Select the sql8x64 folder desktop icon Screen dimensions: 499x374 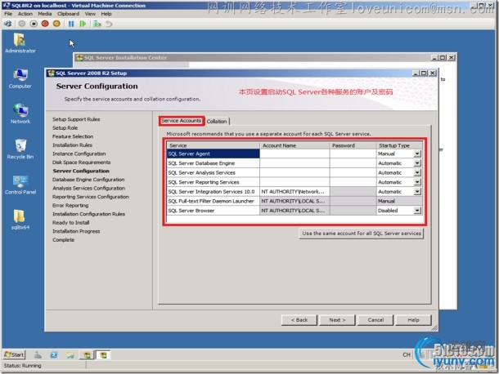[x=20, y=220]
